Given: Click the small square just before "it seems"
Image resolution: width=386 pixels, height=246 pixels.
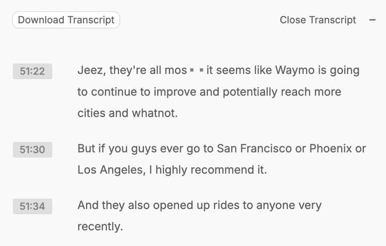Looking at the screenshot, I should click(x=201, y=70).
